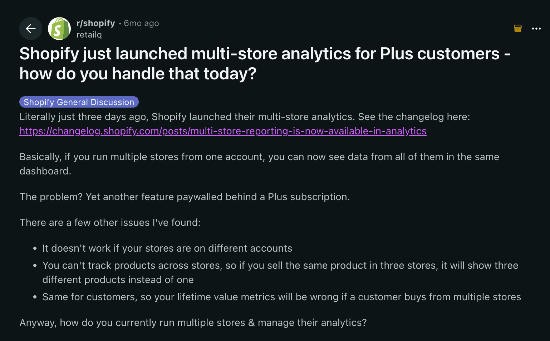The height and width of the screenshot is (341, 550).
Task: Open the changelog.shopify.com hyperlink
Action: click(x=222, y=131)
